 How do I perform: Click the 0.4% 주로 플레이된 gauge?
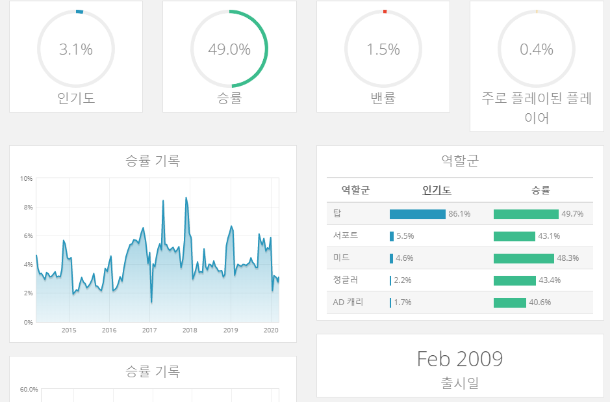coord(537,49)
